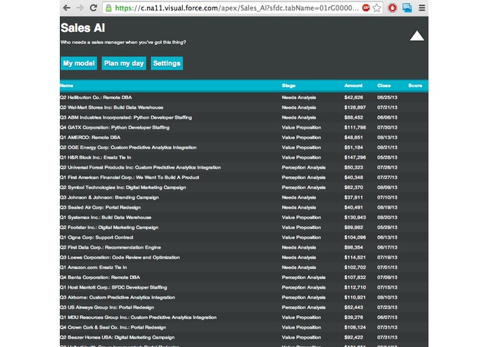Collapse header with the white triangle
The width and height of the screenshot is (489, 347).
tap(417, 36)
